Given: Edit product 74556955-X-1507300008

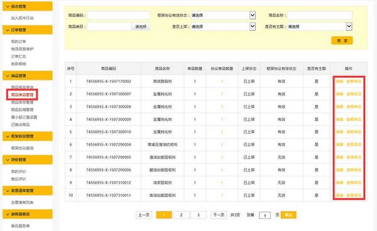Looking at the screenshot, I should (x=339, y=107).
